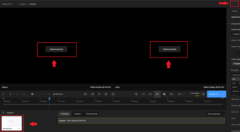
Task: Go to Projects in the breadcrumb
Action: click(23, 4)
